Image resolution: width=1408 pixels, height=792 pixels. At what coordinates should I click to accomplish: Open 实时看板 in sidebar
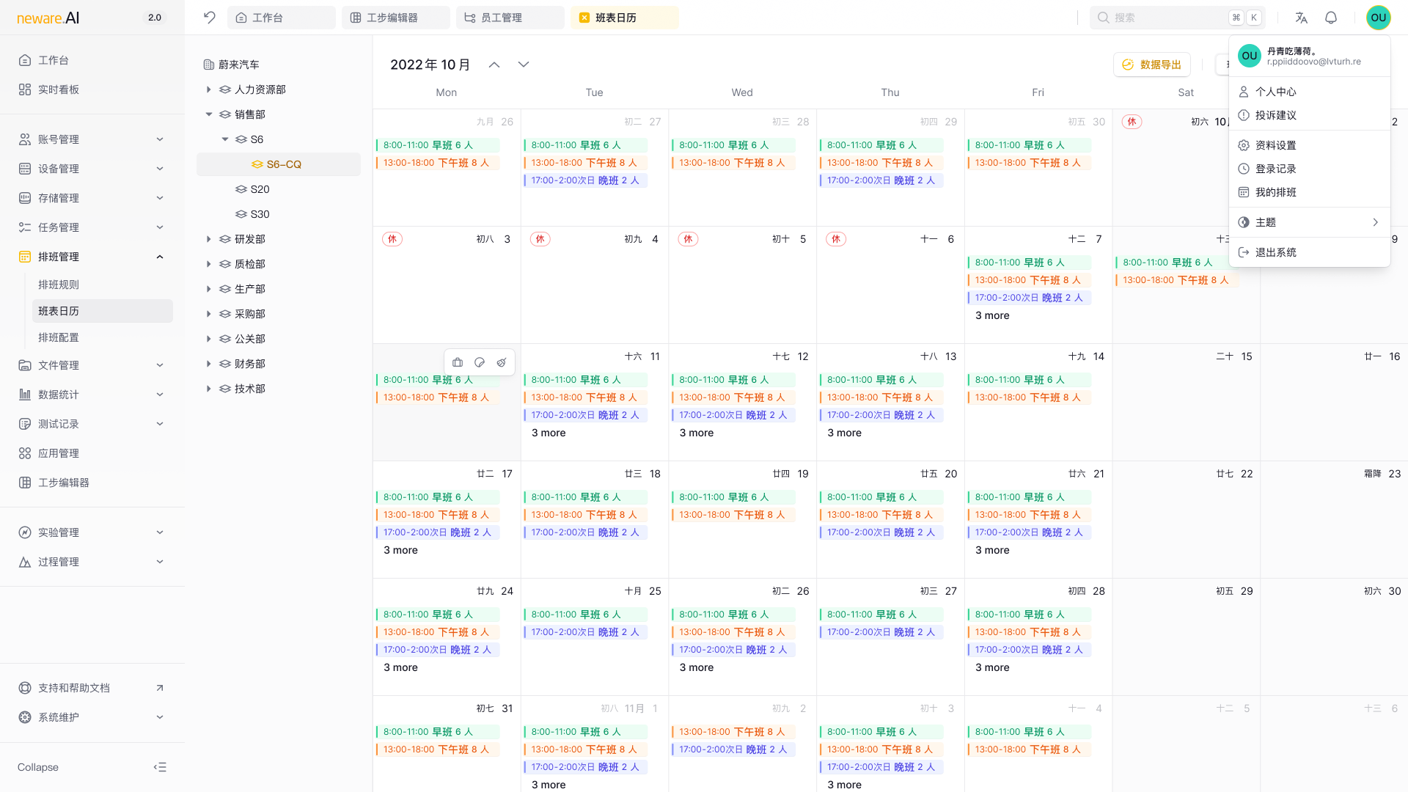pyautogui.click(x=92, y=89)
